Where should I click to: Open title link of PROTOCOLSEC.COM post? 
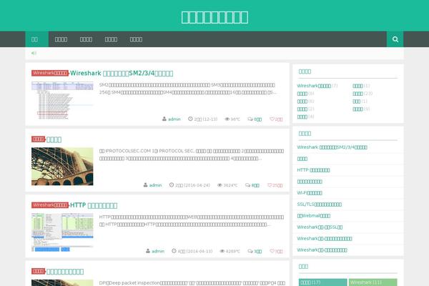coord(54,139)
